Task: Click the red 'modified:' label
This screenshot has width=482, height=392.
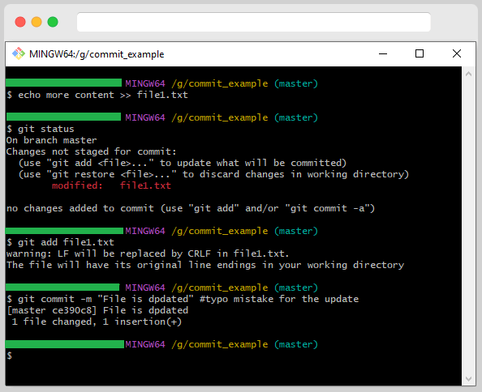Action: [x=77, y=185]
